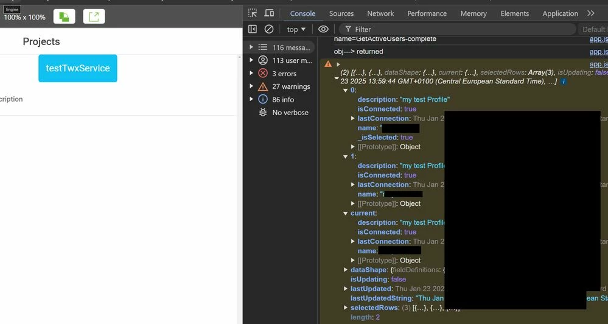Toggle the device toolbar icon

pos(269,13)
